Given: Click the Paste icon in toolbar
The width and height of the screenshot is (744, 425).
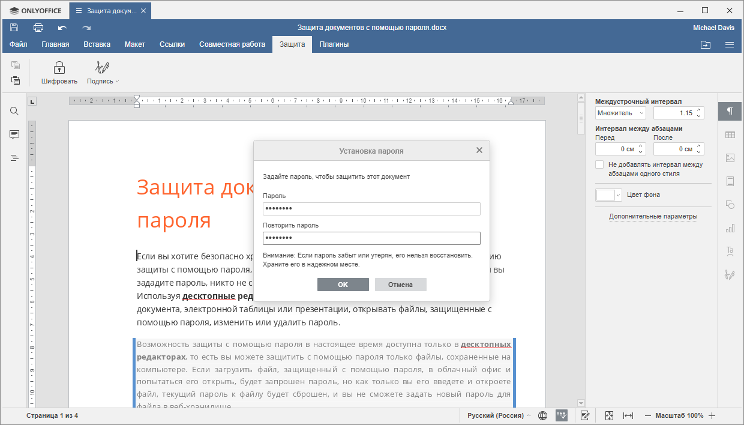Looking at the screenshot, I should tap(16, 80).
